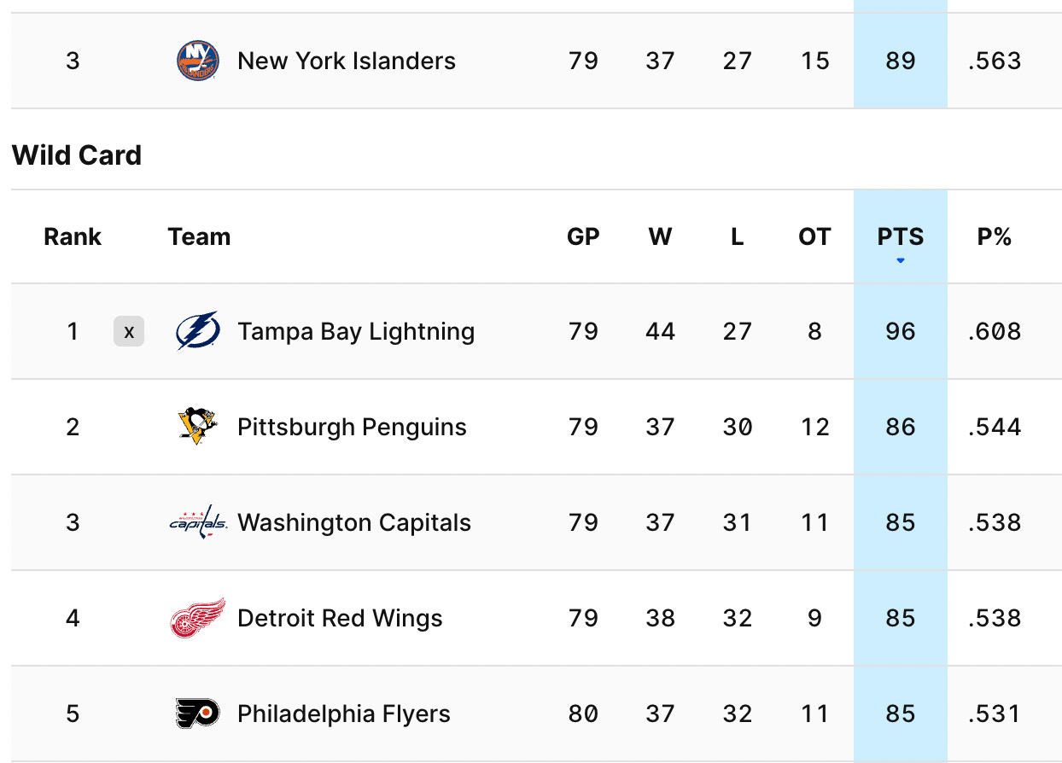The image size is (1062, 763).
Task: Open the New York Islanders team link
Action: [347, 61]
